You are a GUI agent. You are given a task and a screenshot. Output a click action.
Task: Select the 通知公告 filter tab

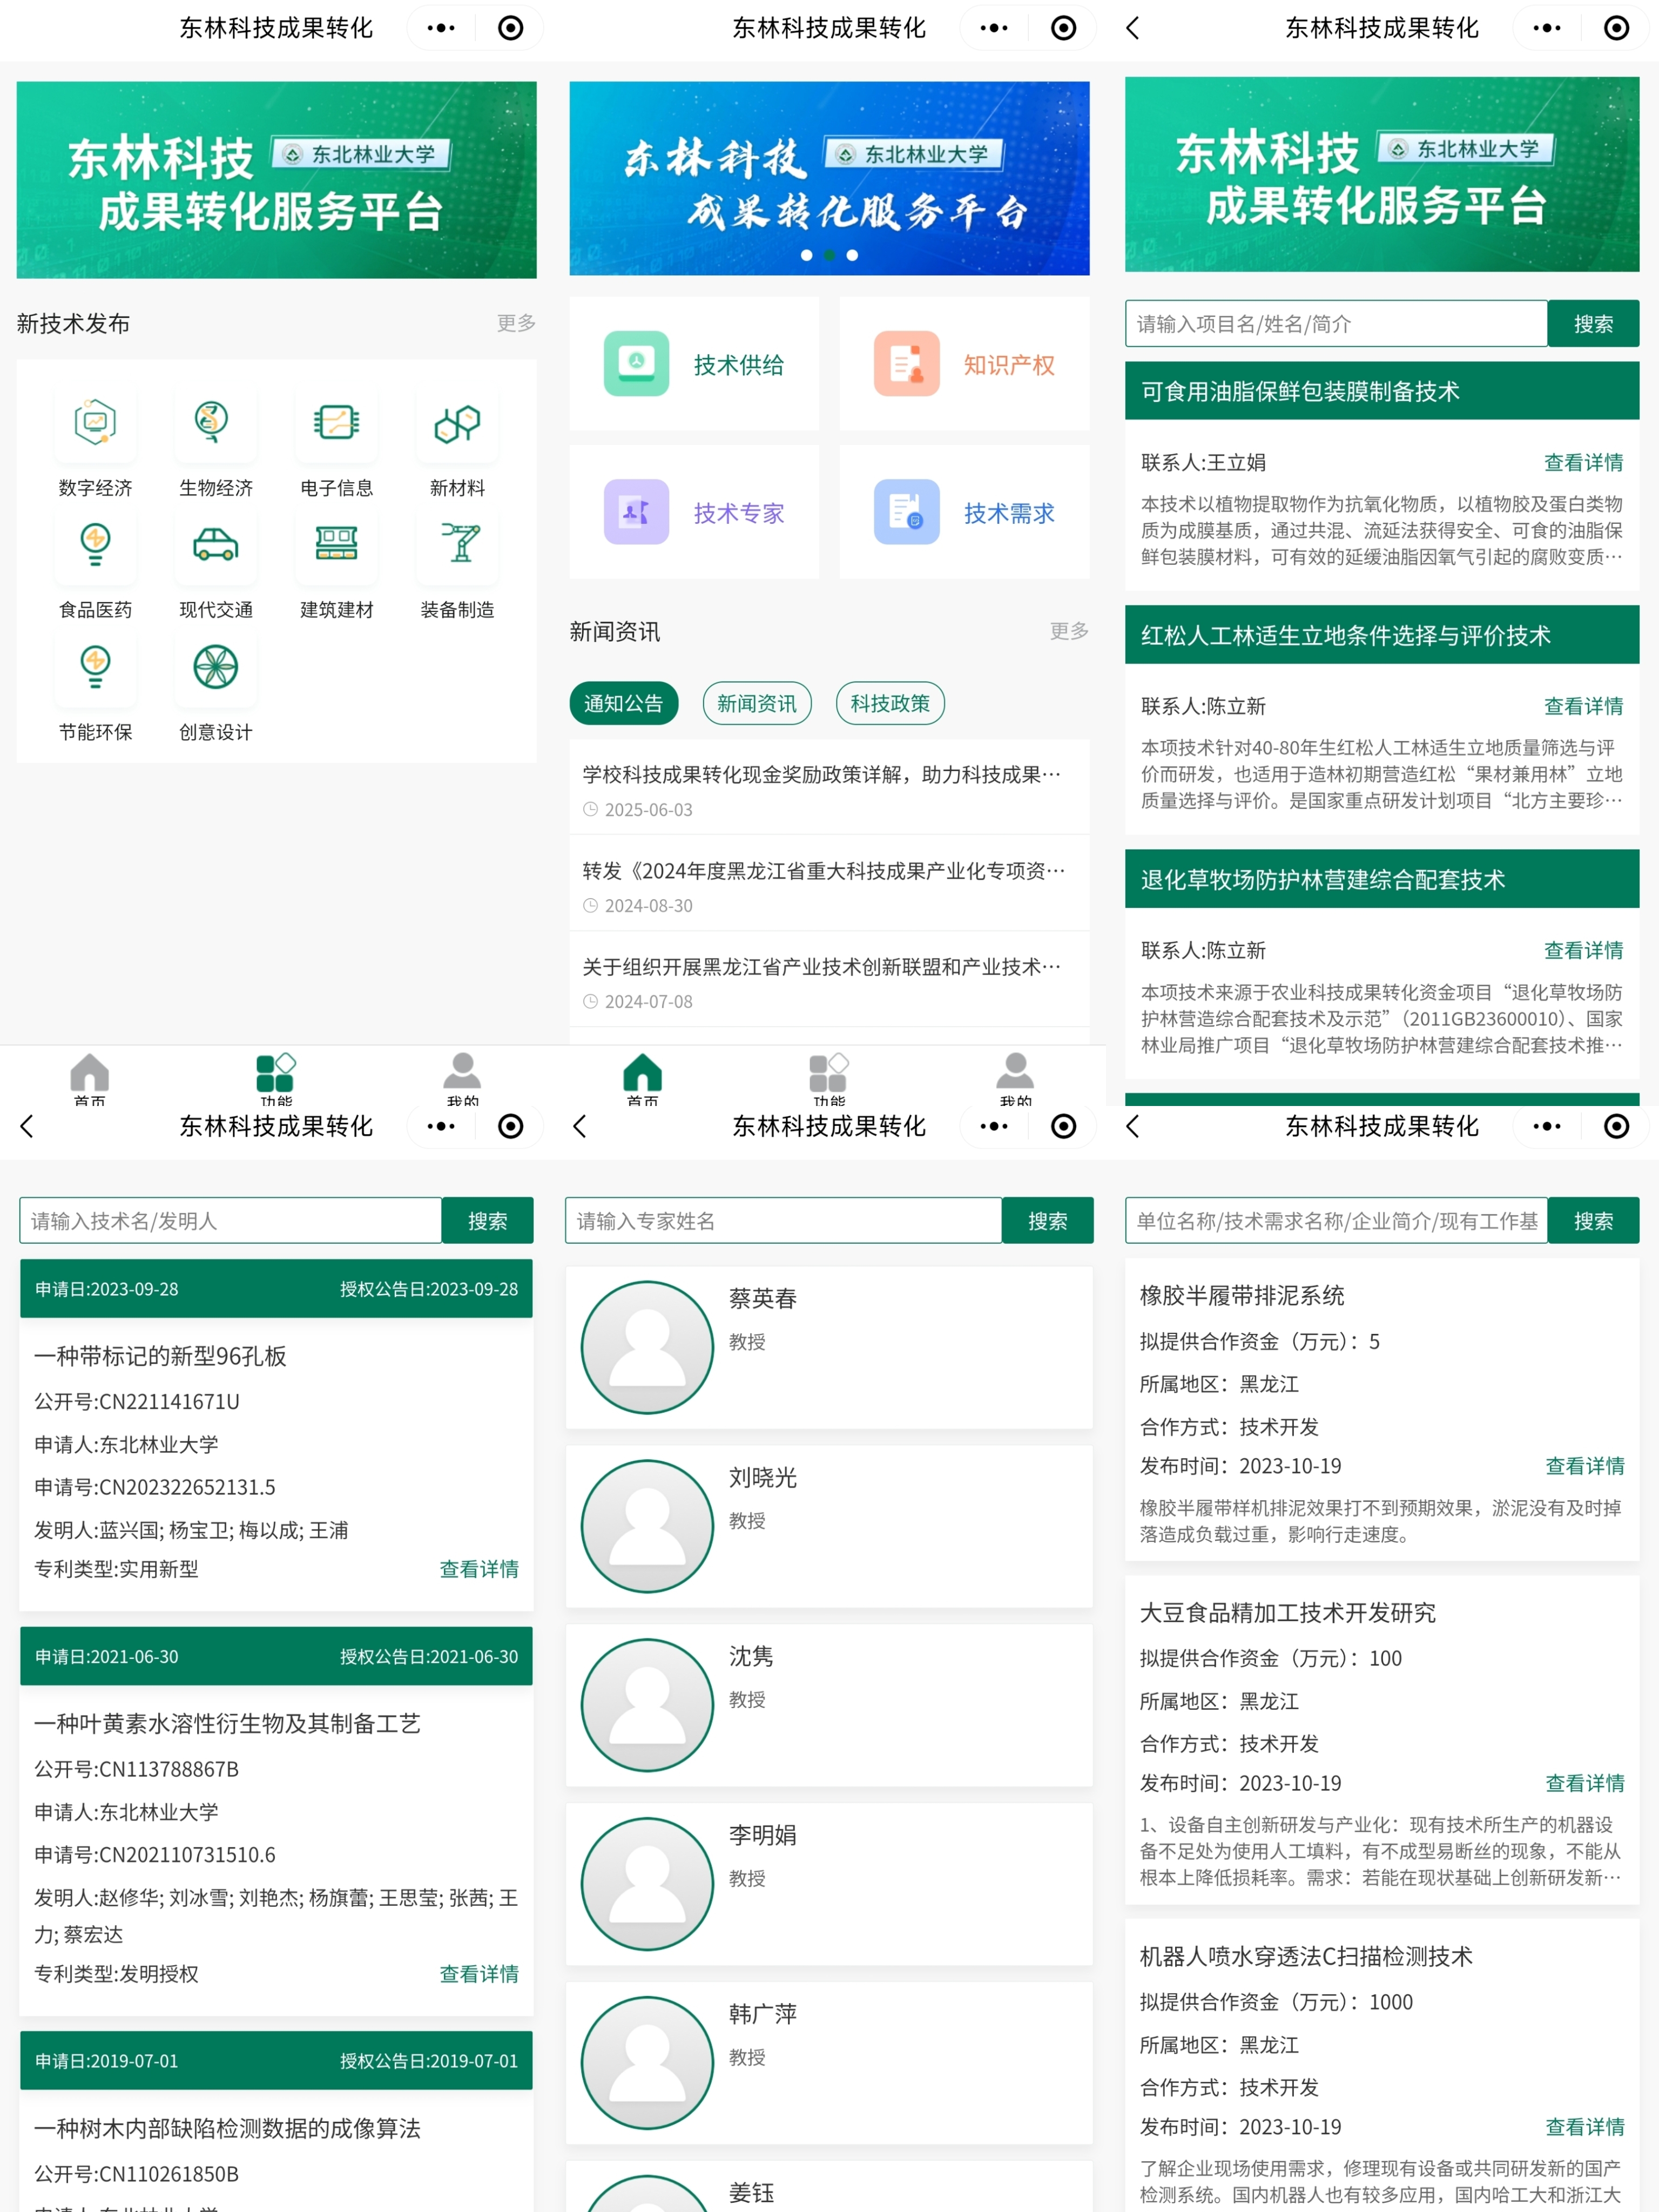[x=623, y=703]
